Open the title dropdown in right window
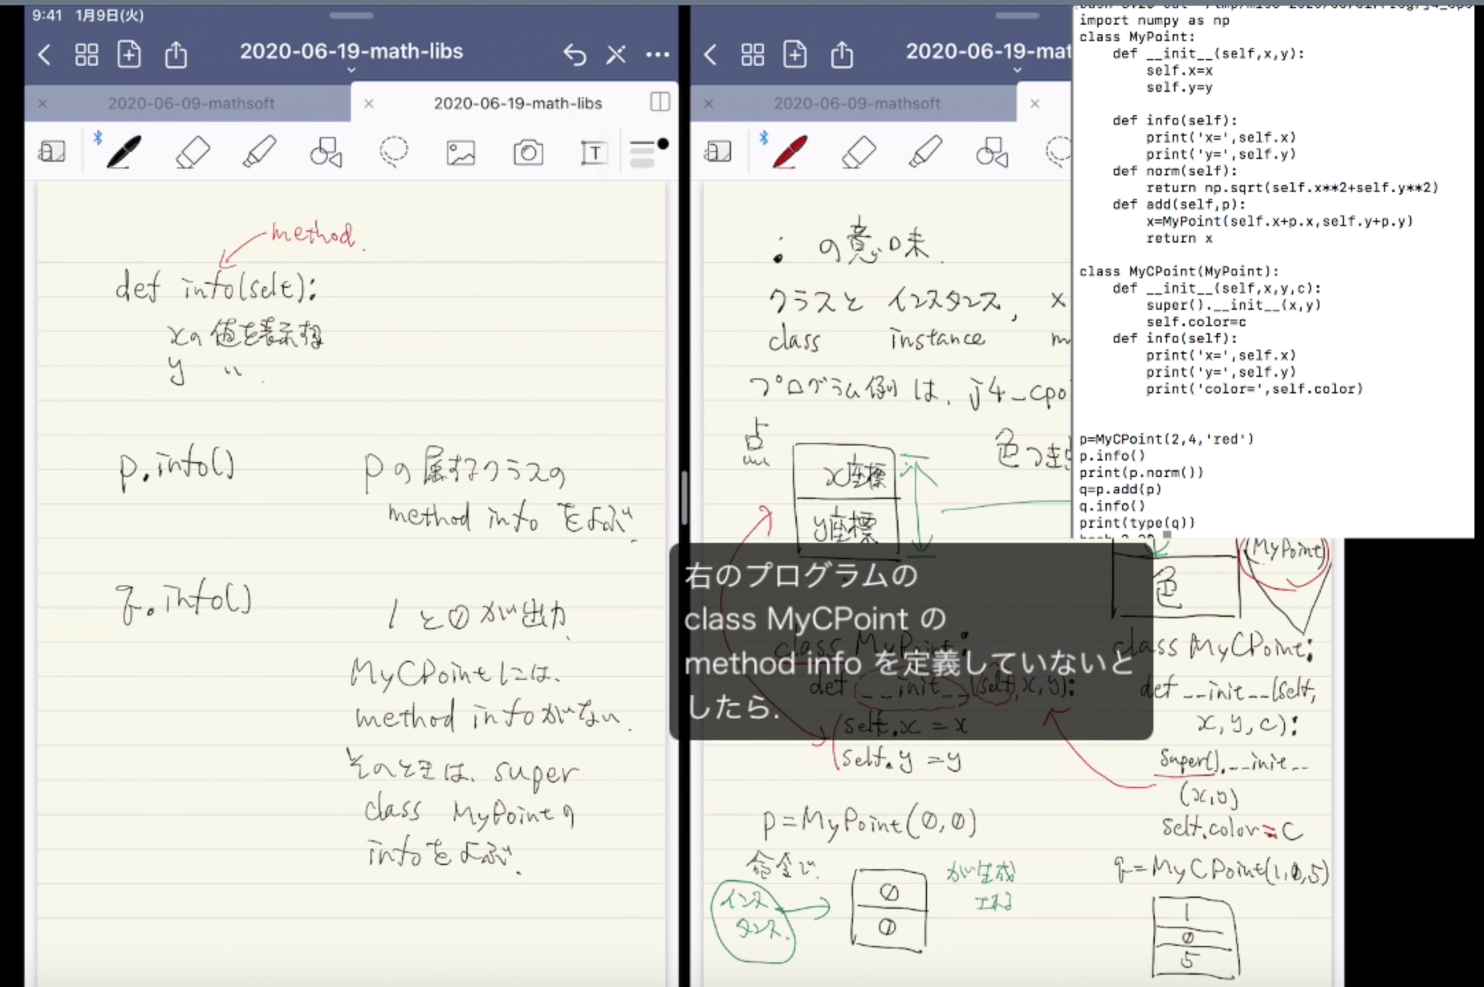Viewport: 1484px width, 987px height. tap(1017, 70)
